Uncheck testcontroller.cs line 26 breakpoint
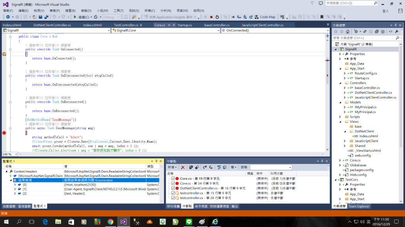405x227 pixels. click(x=173, y=198)
